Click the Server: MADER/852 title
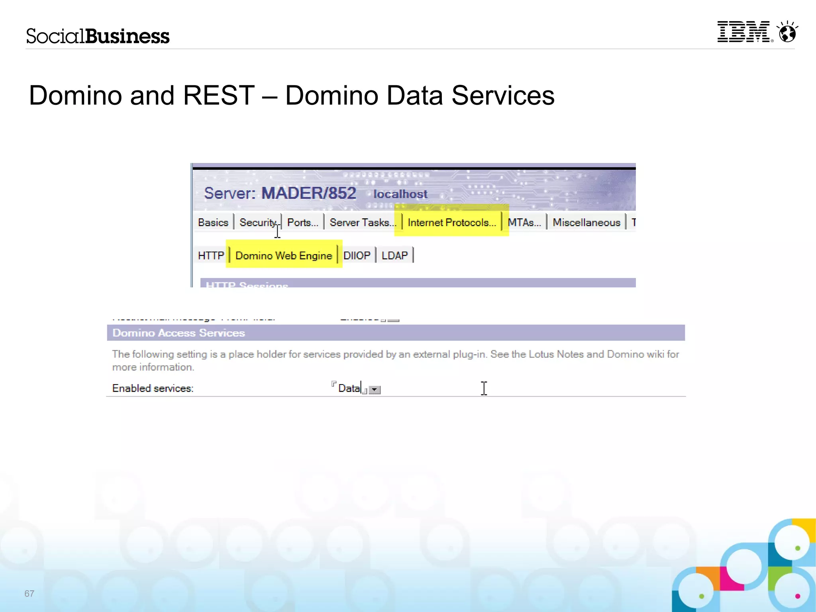816x612 pixels. tap(280, 193)
